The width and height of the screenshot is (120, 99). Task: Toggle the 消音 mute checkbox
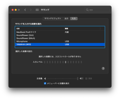[x=86, y=79]
